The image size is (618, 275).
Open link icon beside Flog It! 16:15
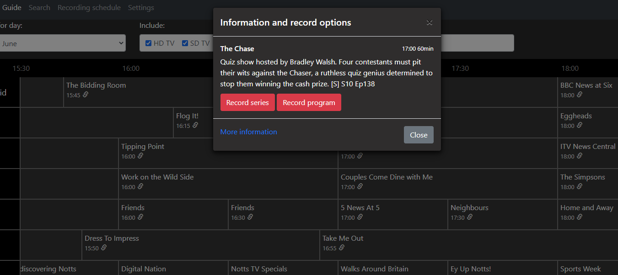tap(195, 126)
